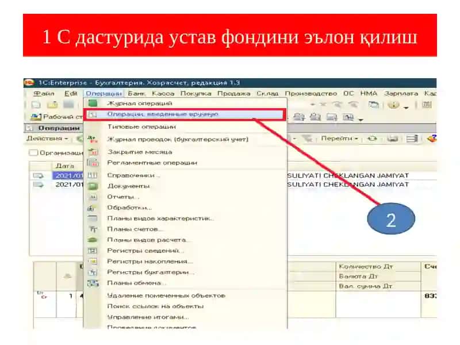
Task: Click the Регистры бухгалтерии icon
Action: pos(93,272)
